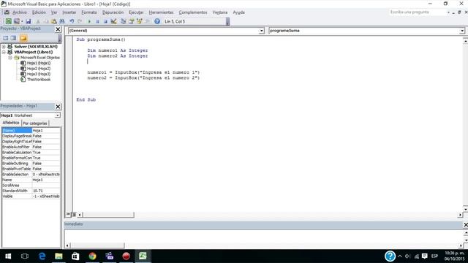Open the programaSuma procedure dropdown
Image resolution: width=468 pixels, height=263 pixels.
[462, 31]
